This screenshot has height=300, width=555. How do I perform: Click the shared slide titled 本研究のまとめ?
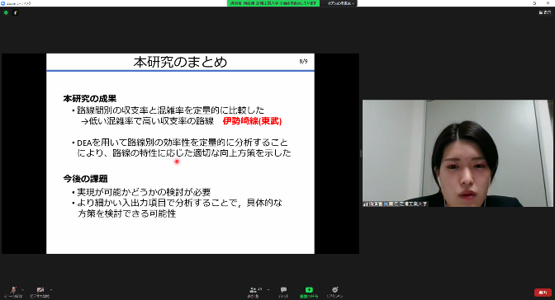[x=180, y=153]
